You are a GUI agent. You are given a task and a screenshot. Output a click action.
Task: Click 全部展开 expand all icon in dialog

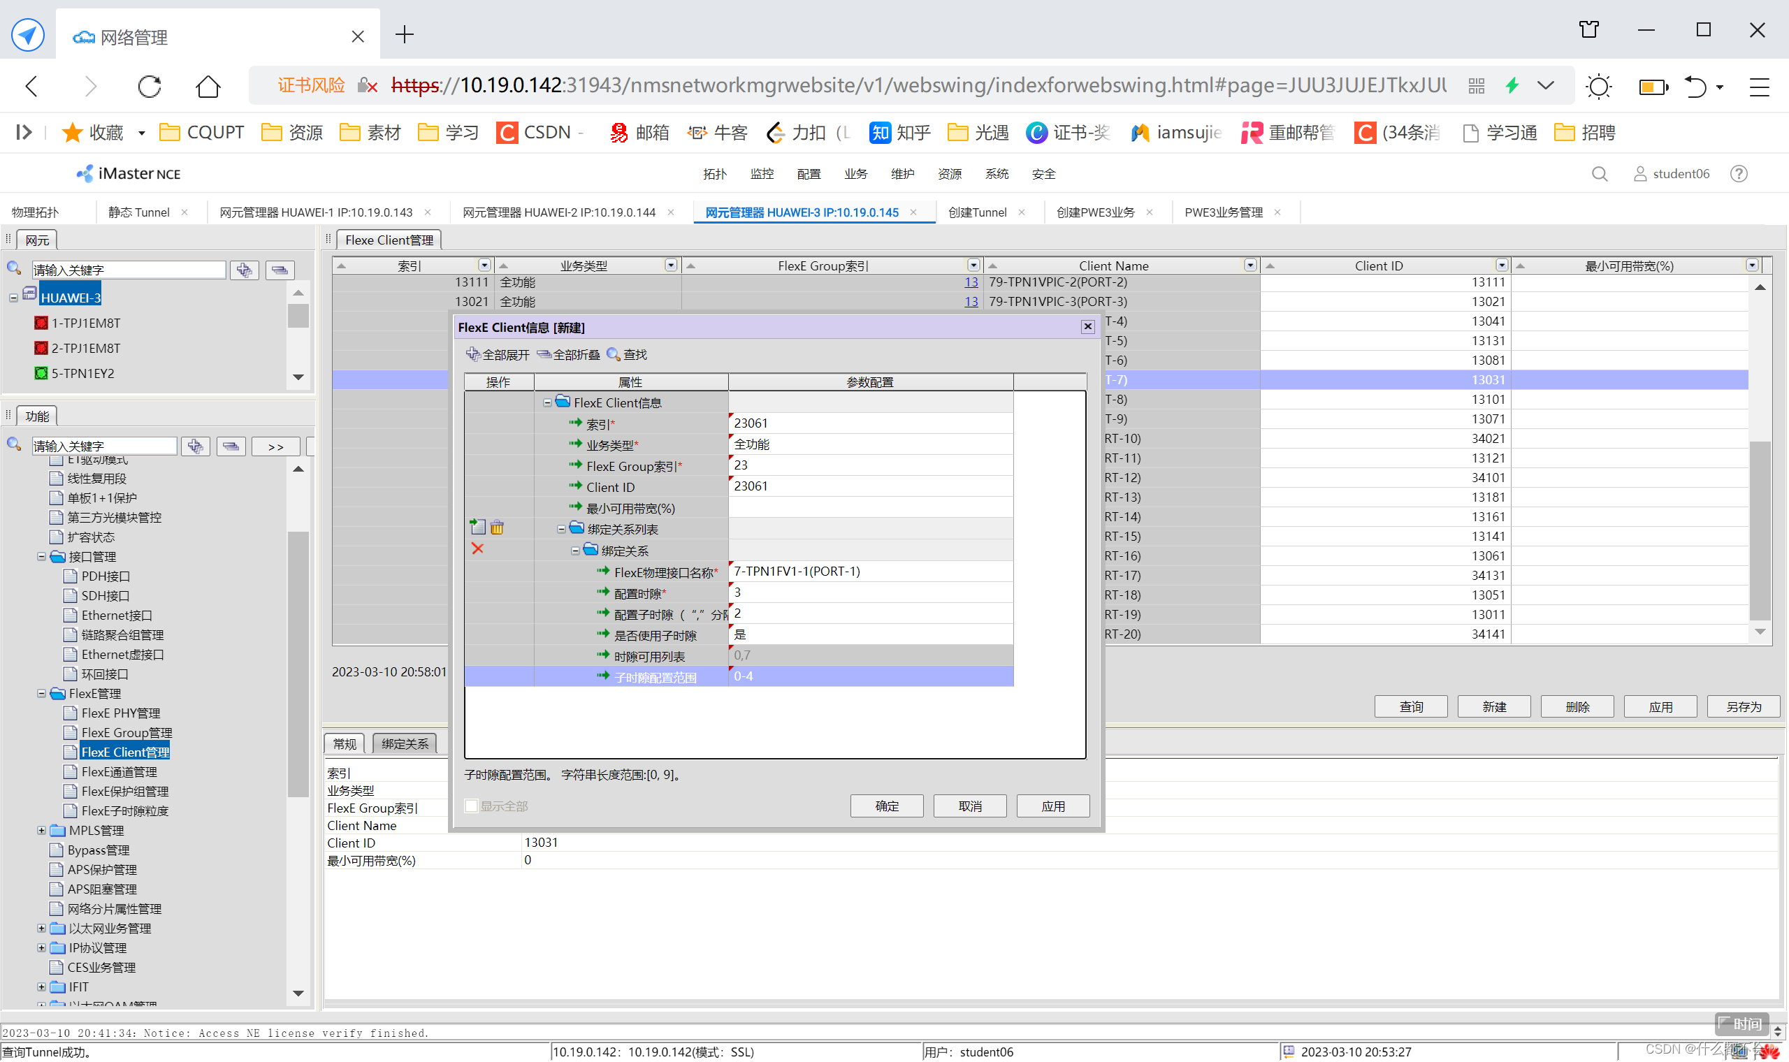point(472,354)
